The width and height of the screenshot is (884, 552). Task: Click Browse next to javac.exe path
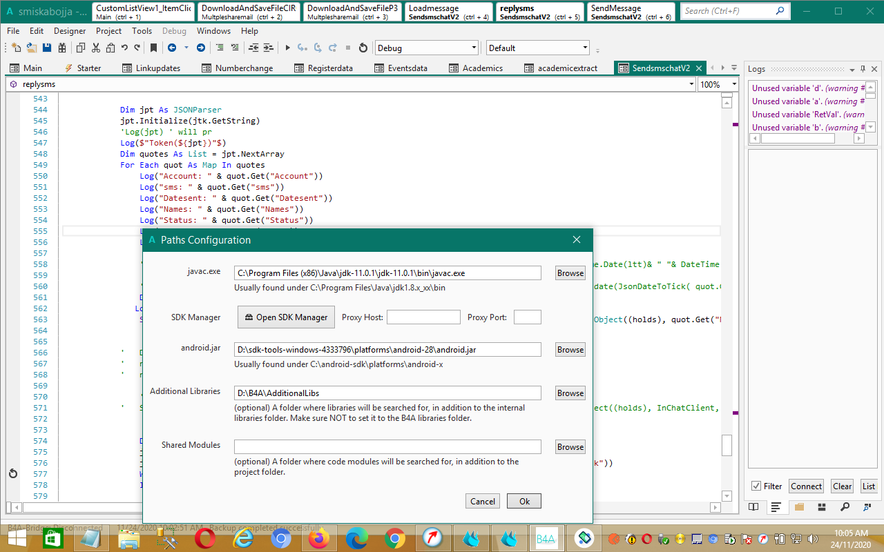[x=570, y=273]
